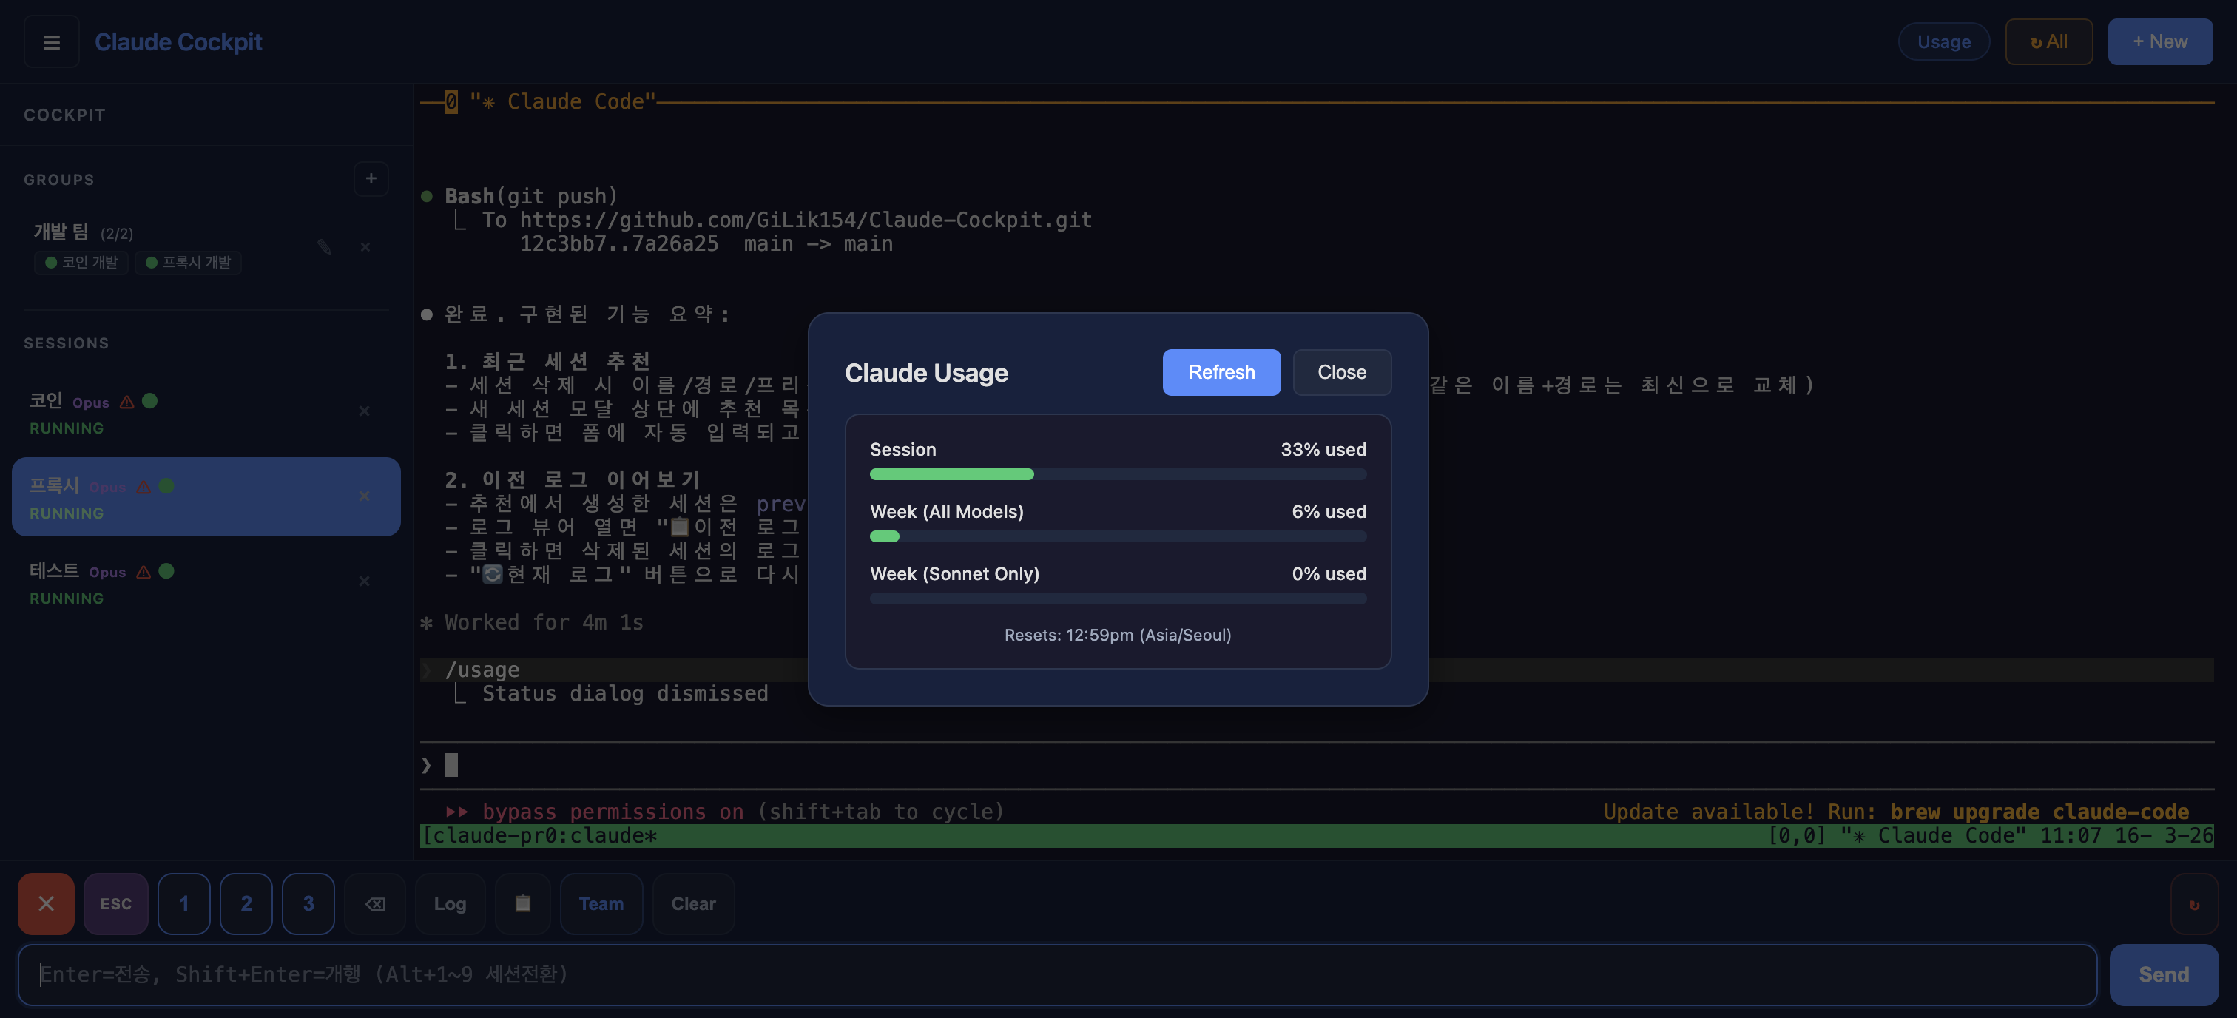The width and height of the screenshot is (2237, 1018).
Task: Click the "6% used" weekly value
Action: click(x=1329, y=512)
